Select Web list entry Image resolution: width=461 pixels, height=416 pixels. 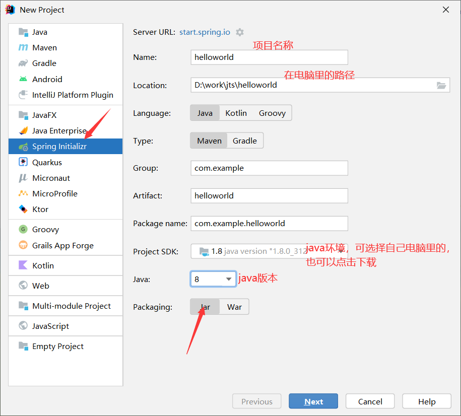[65, 285]
